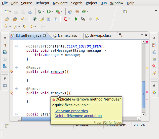159x139 pixels.
Task: Click the Set Seam properties quick fix
Action: tap(71, 111)
